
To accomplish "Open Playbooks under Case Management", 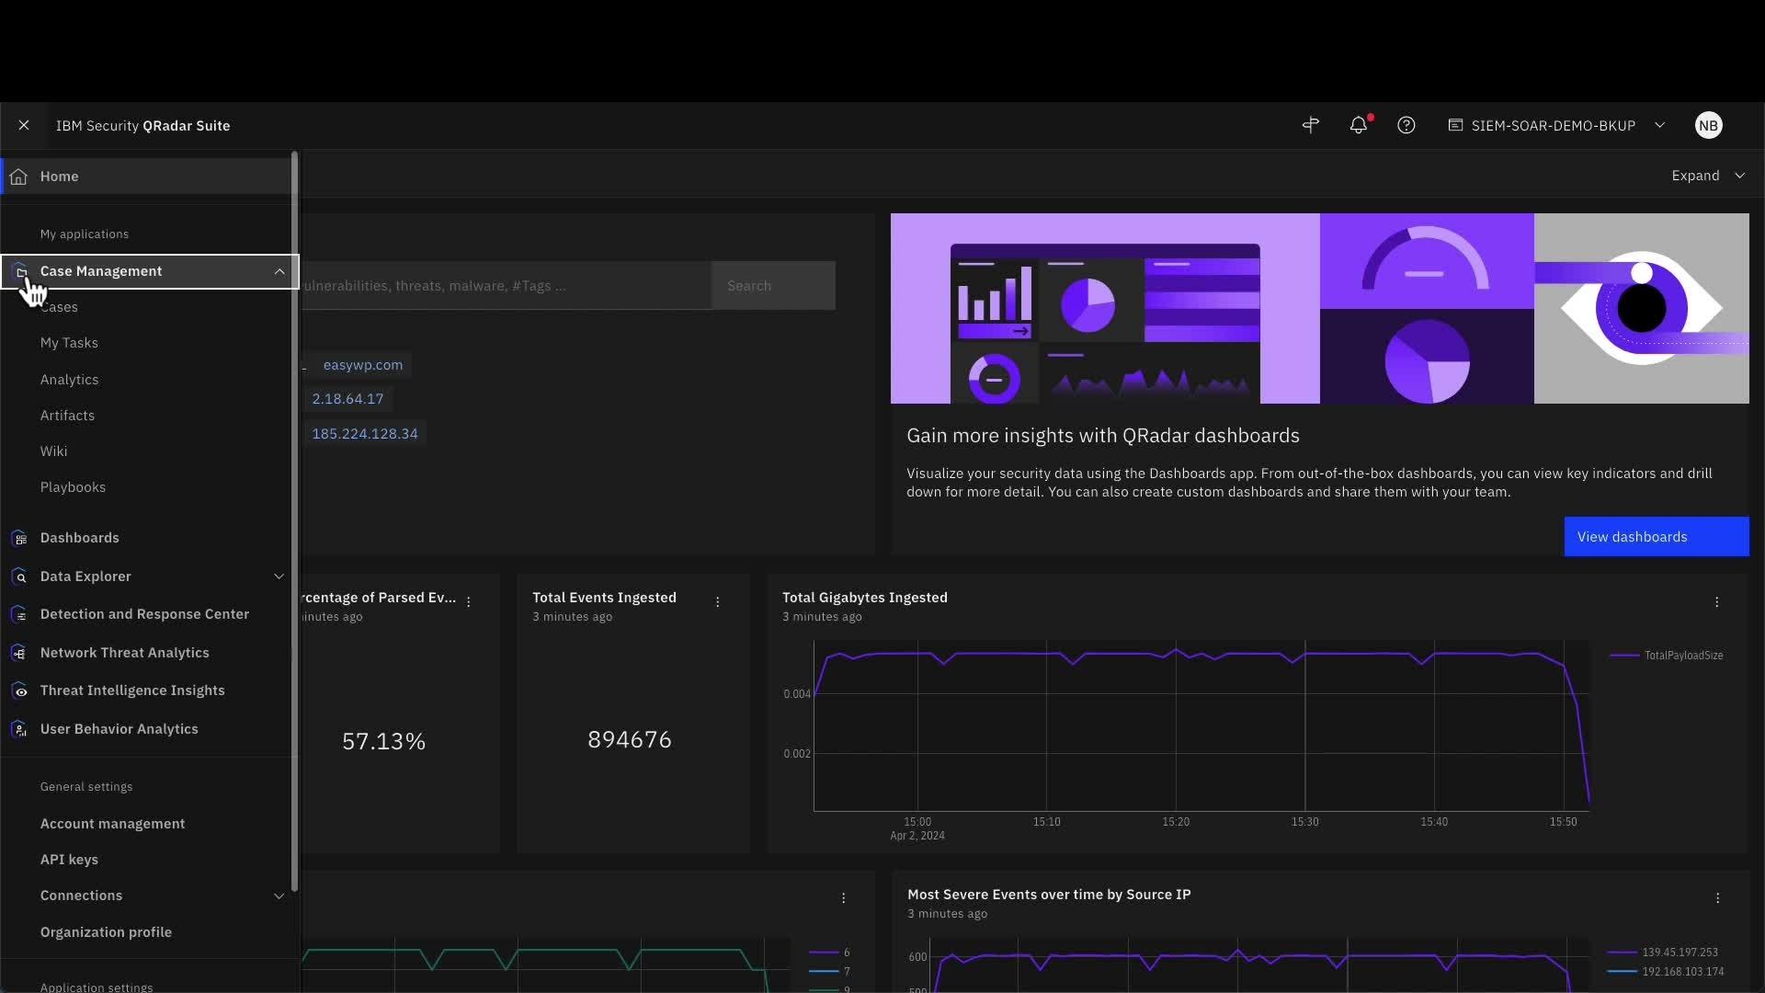I will (73, 487).
